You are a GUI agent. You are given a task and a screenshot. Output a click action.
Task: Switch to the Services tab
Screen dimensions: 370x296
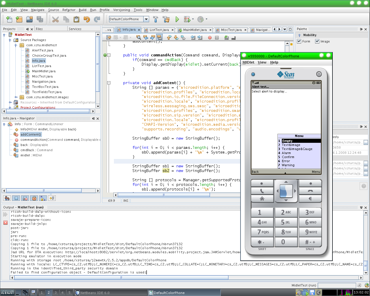tap(75, 29)
